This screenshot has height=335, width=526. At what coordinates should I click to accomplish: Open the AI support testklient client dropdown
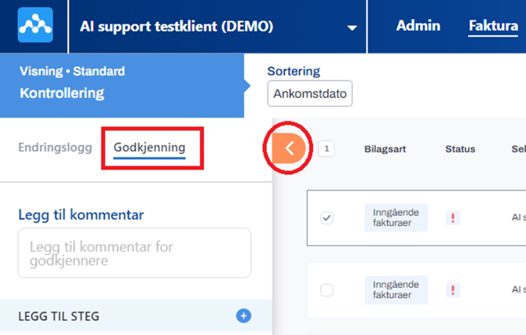[351, 27]
